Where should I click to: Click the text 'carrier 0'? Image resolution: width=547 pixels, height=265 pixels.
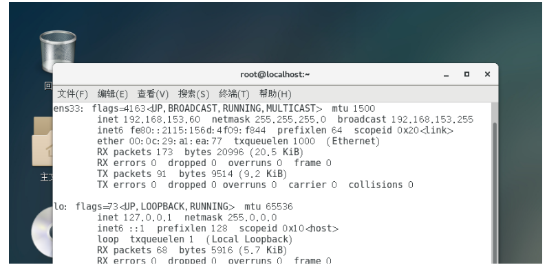tap(312, 185)
